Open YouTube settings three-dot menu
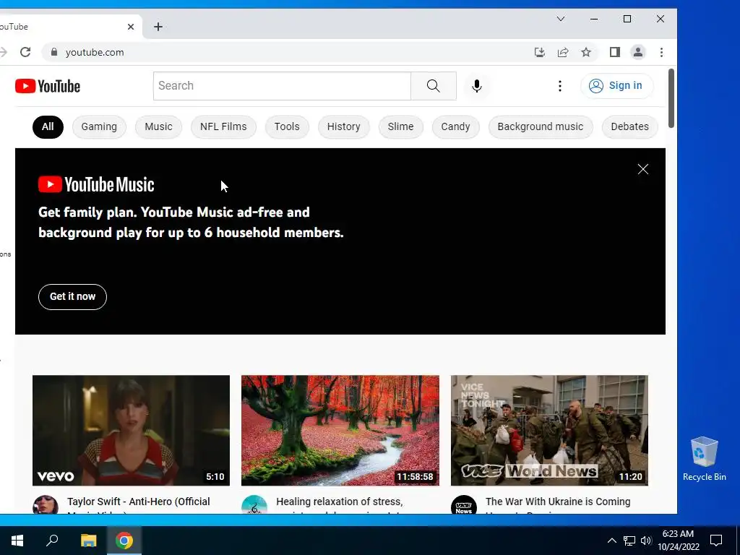This screenshot has width=740, height=555. [x=560, y=86]
